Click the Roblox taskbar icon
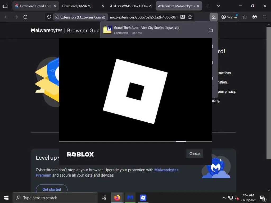 click(143, 198)
